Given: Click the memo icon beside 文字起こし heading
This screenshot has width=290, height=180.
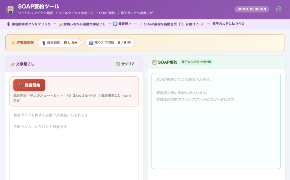Looking at the screenshot, I should click(12, 64).
